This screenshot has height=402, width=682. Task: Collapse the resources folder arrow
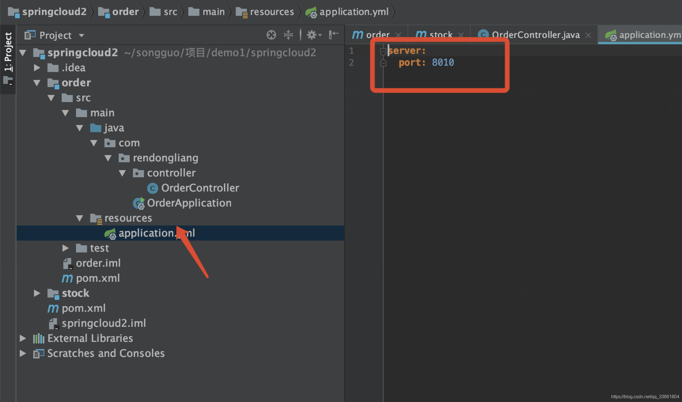80,218
